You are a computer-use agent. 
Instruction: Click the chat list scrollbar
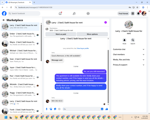pyautogui.click(x=41, y=43)
